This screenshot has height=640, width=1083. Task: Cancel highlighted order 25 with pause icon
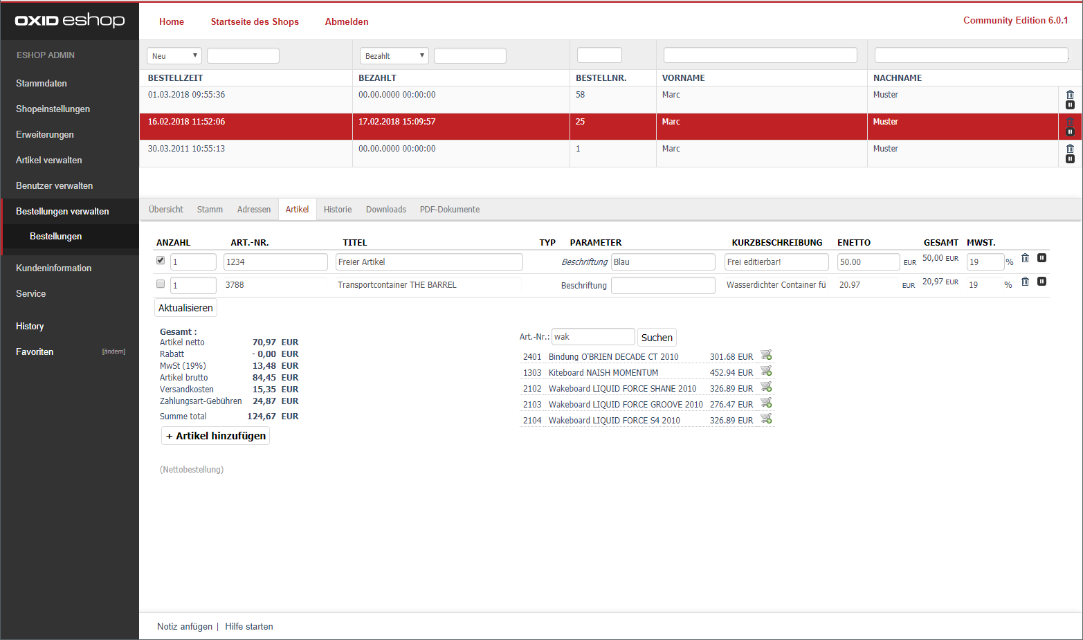(1070, 132)
